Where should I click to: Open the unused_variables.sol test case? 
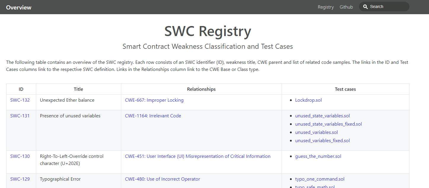pos(316,132)
